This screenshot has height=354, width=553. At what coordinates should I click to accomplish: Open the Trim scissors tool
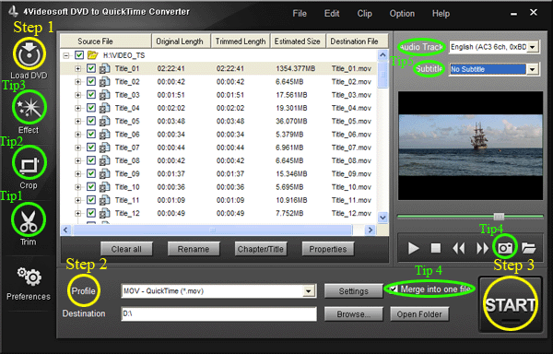(x=29, y=220)
